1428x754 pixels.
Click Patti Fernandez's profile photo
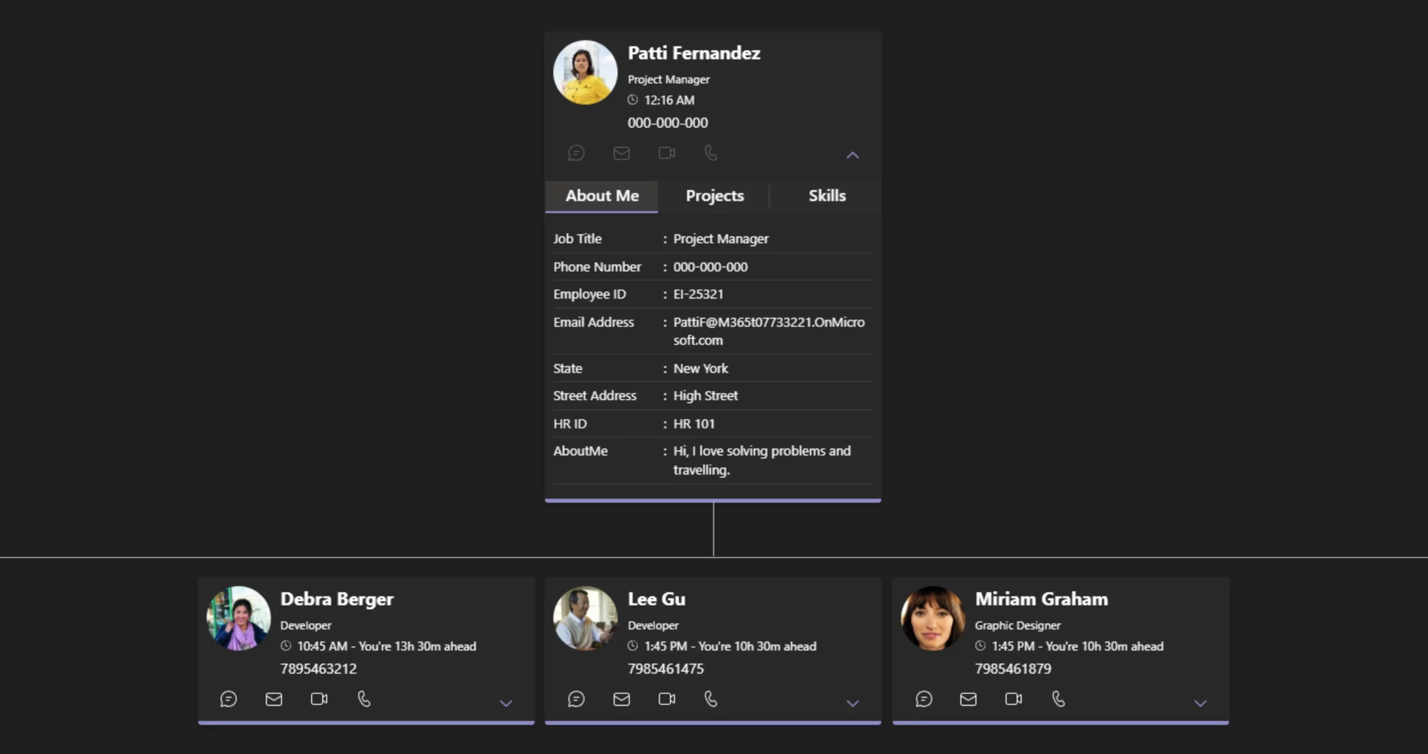(585, 73)
